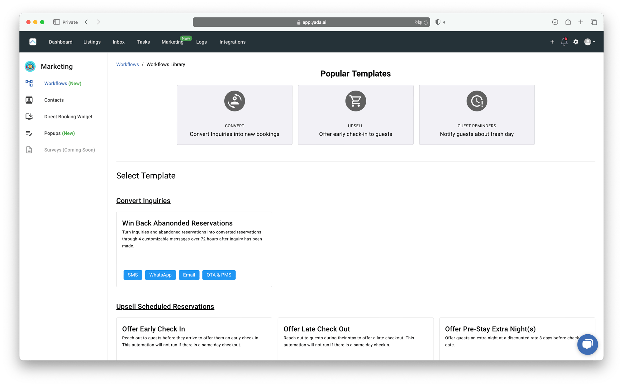
Task: Click the SMS channel button on Win Back template
Action: [133, 274]
